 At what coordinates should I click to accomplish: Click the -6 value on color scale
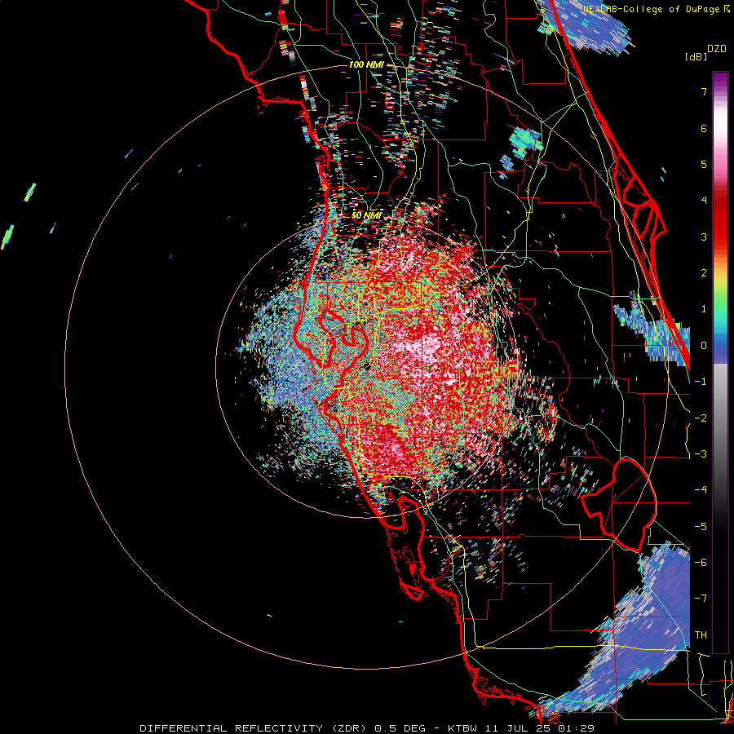(701, 563)
